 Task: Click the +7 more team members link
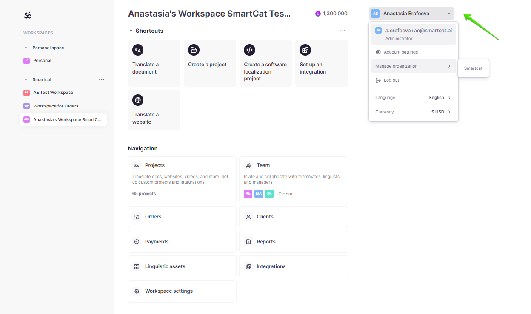[x=284, y=194]
